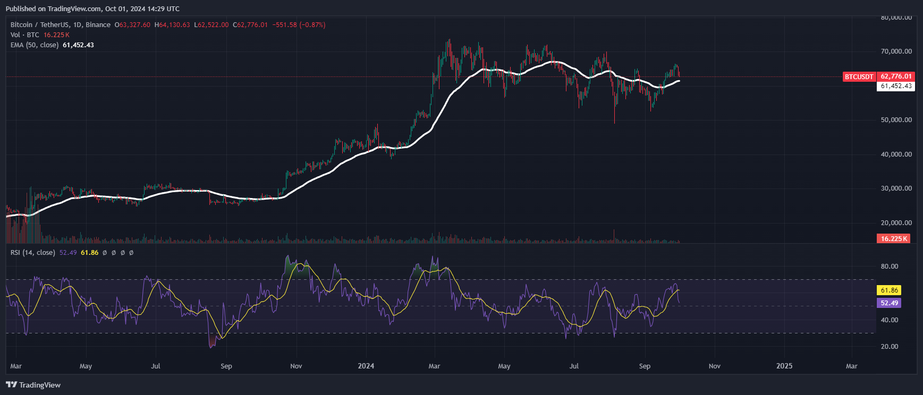Viewport: 923px width, 395px height.
Task: Click the 40.00 RSI-axis label
Action: pos(890,320)
